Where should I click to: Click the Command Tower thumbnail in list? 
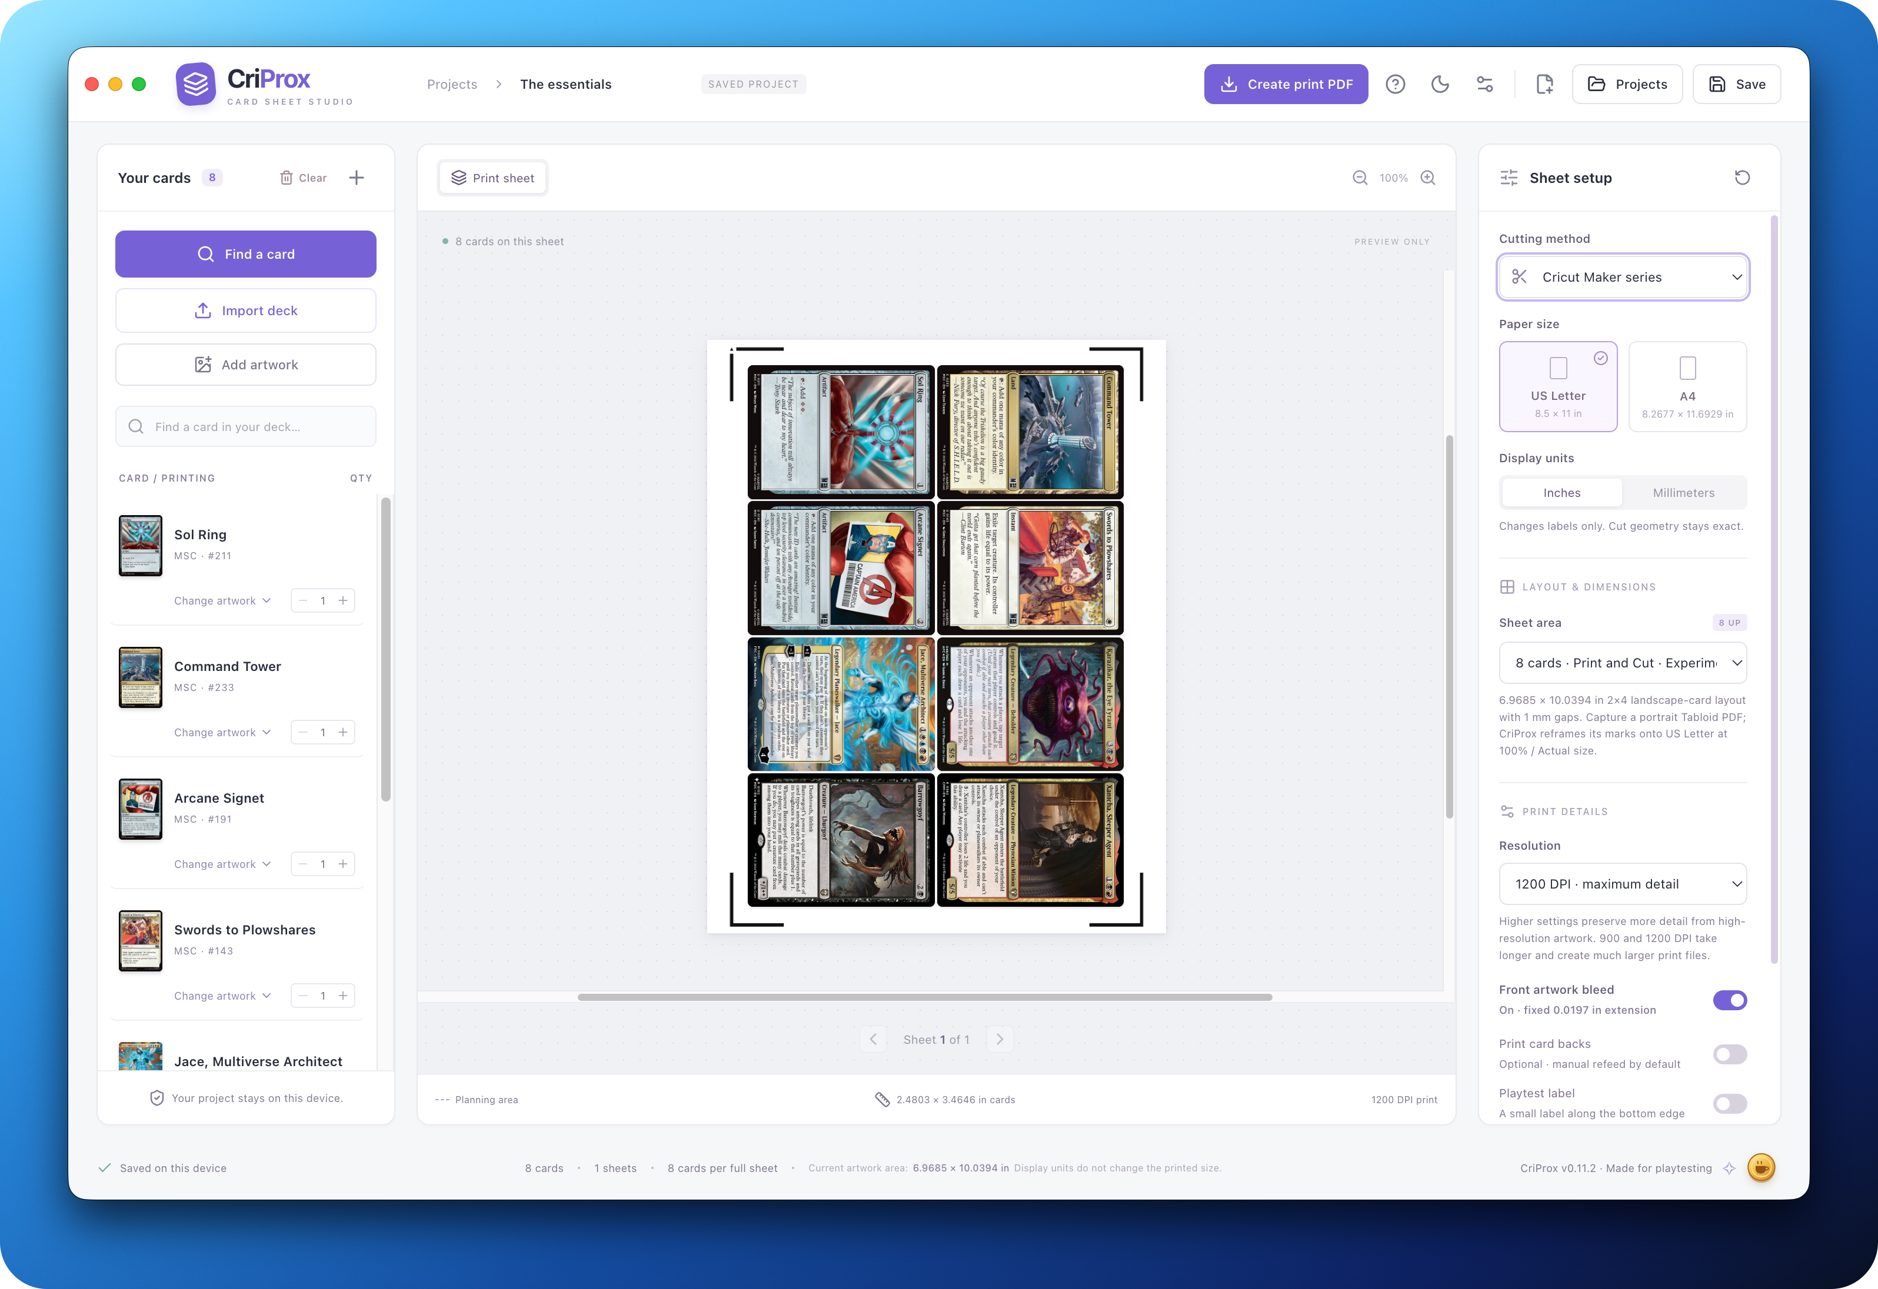[140, 677]
